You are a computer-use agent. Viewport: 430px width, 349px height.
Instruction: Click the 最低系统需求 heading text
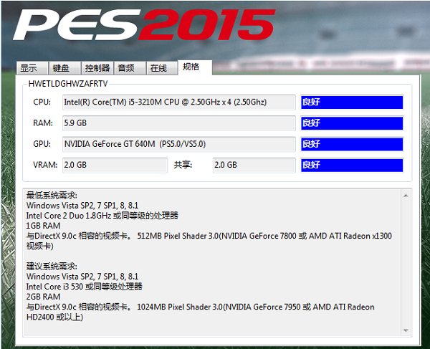point(52,196)
